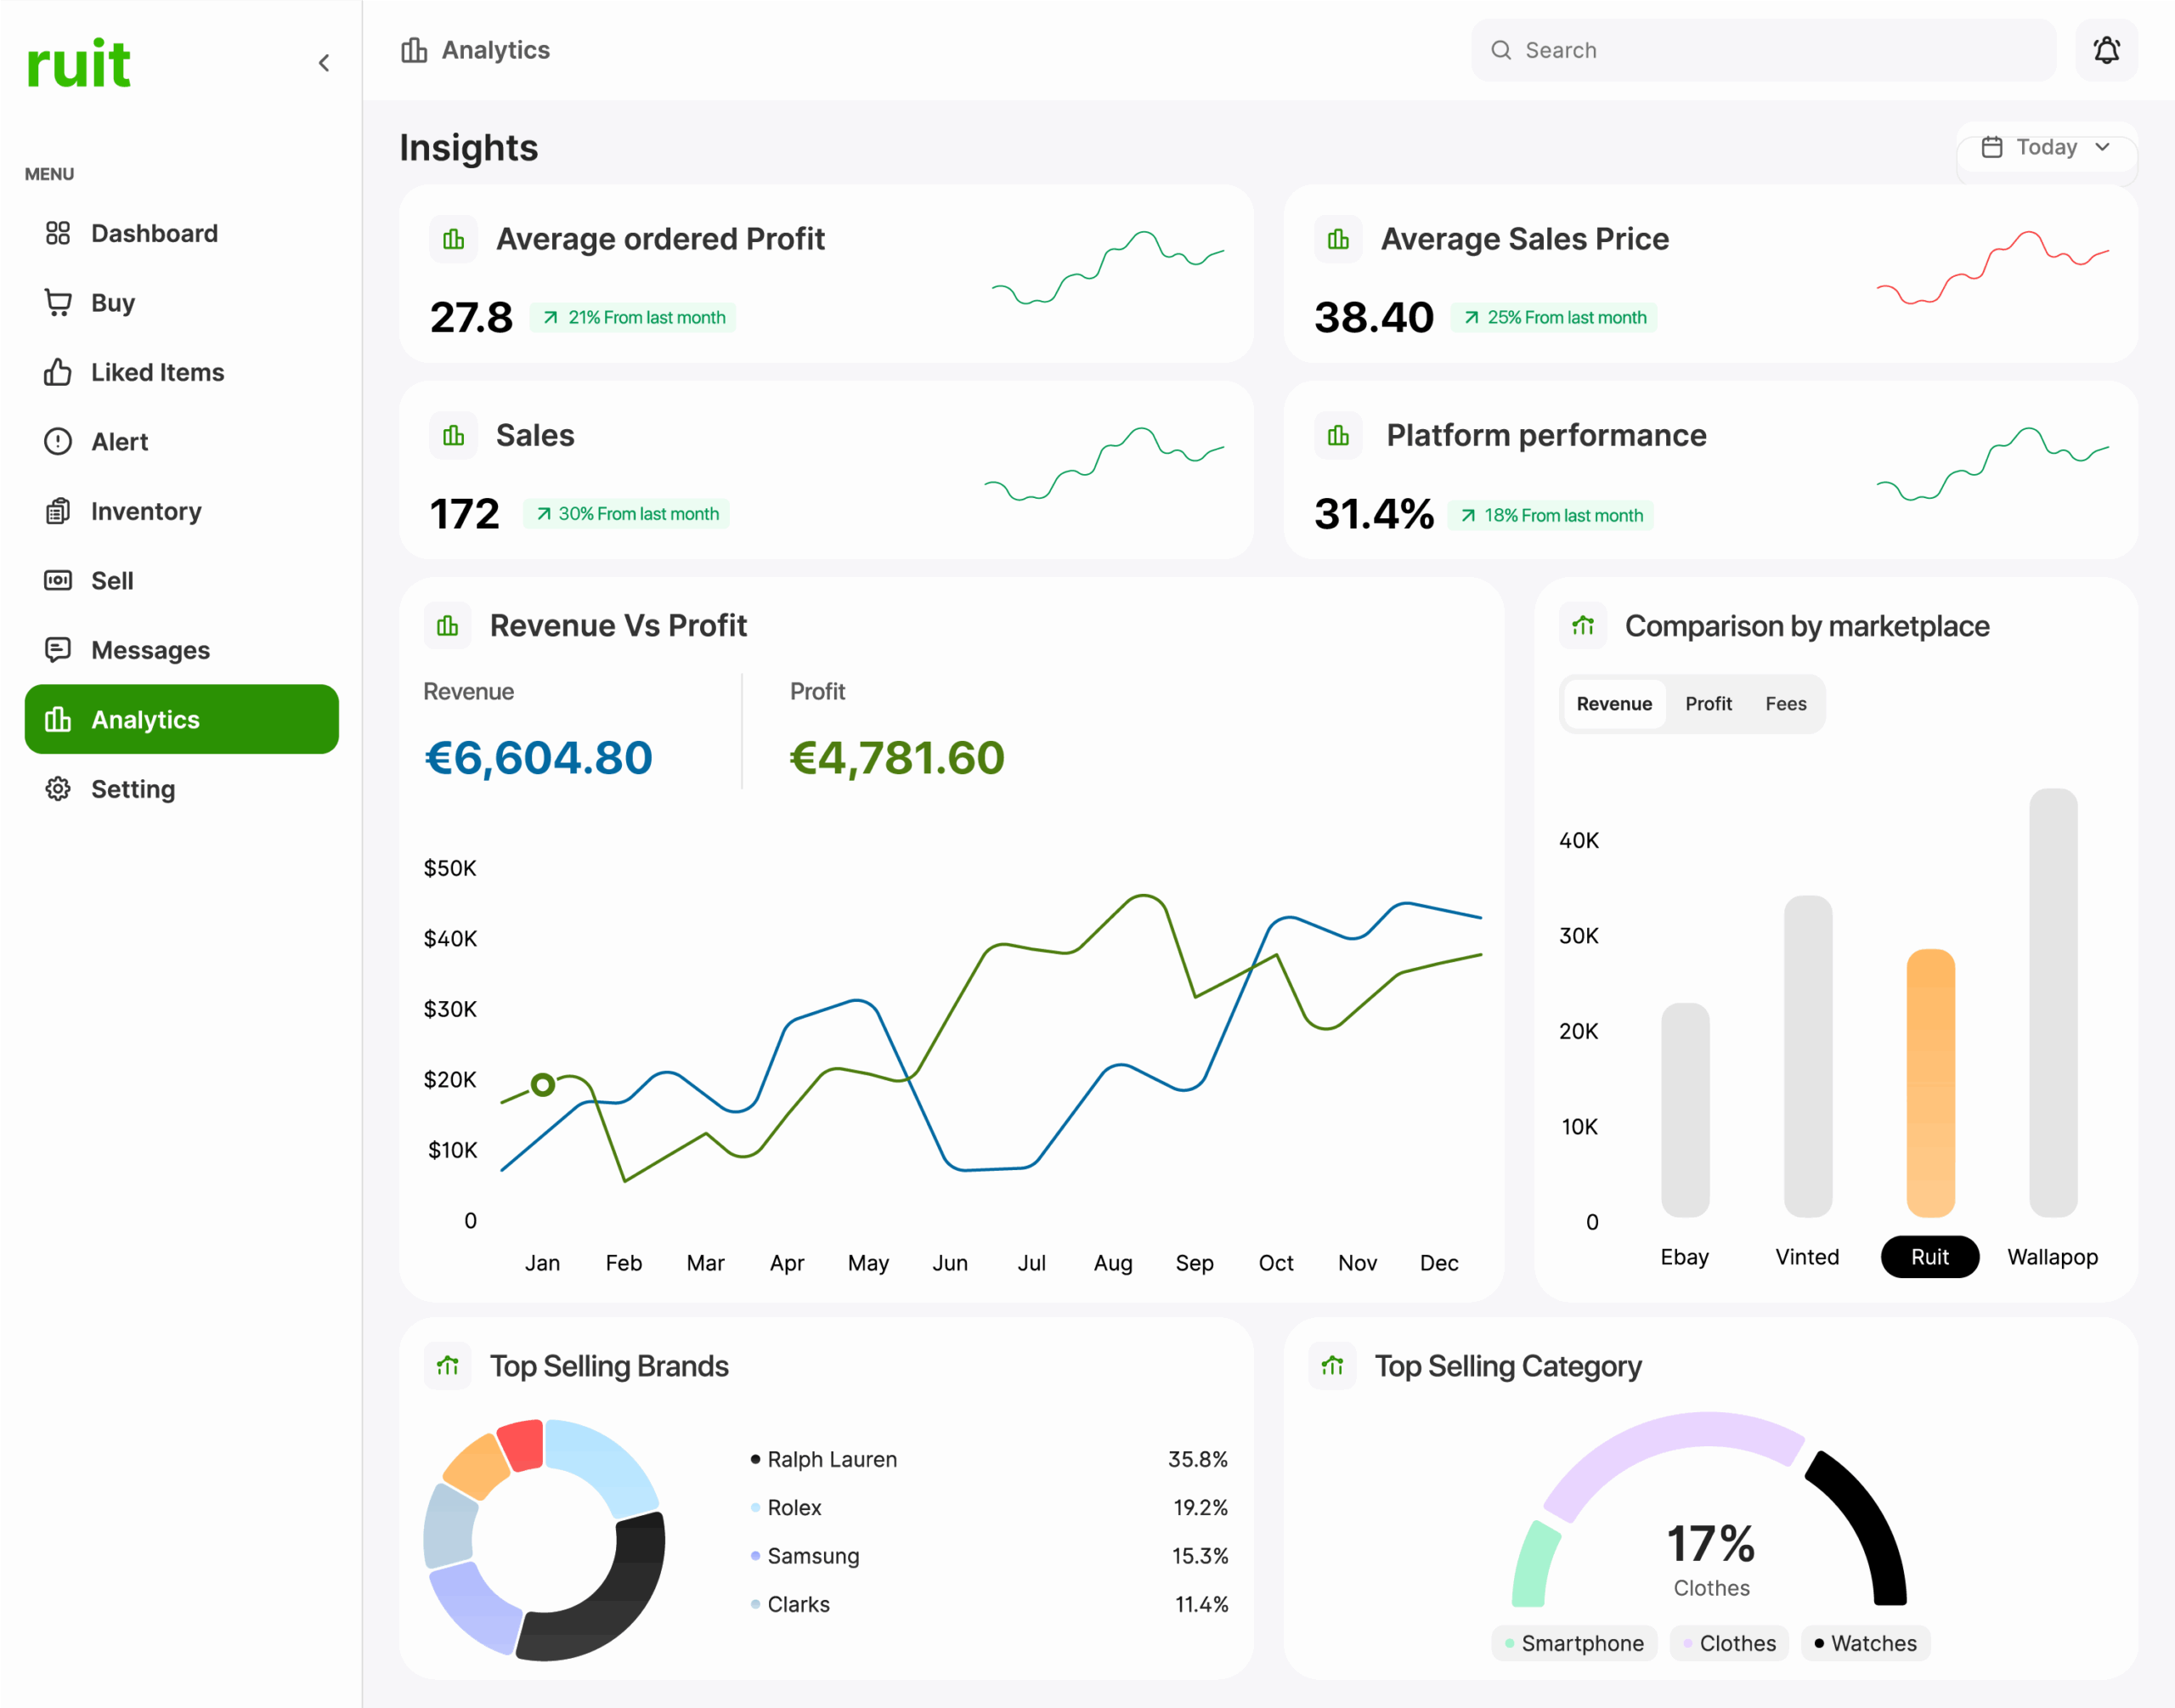Click the Messages chat bubble icon
The image size is (2175, 1708).
click(58, 650)
